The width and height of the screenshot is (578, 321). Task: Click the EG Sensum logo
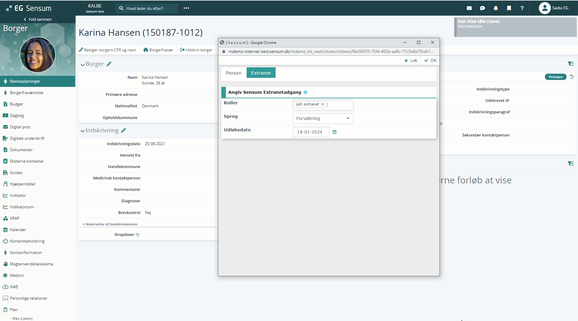(29, 8)
